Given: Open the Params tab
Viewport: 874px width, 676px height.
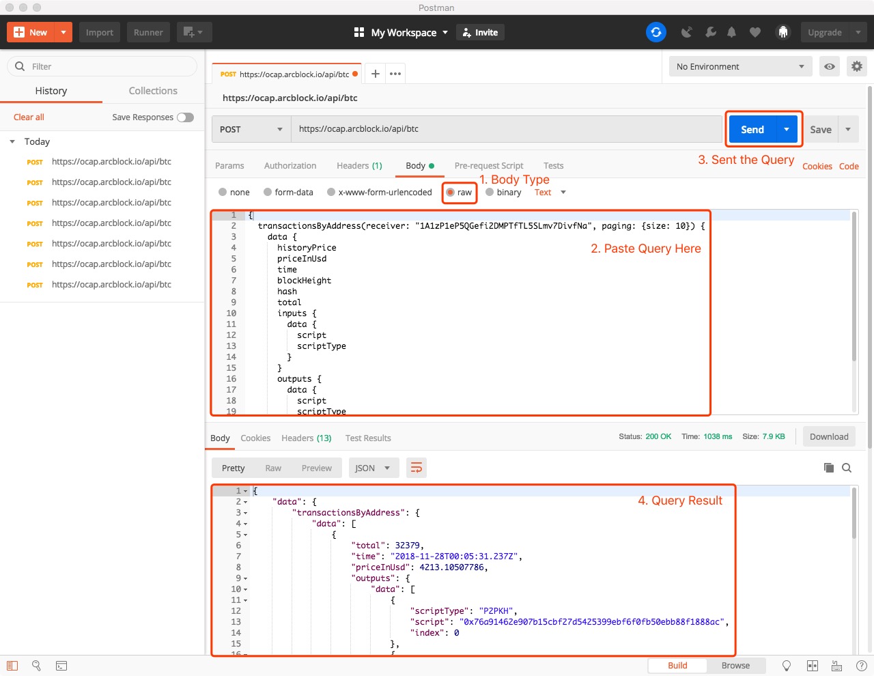Looking at the screenshot, I should click(x=229, y=165).
